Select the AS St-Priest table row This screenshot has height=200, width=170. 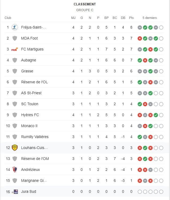point(84,93)
